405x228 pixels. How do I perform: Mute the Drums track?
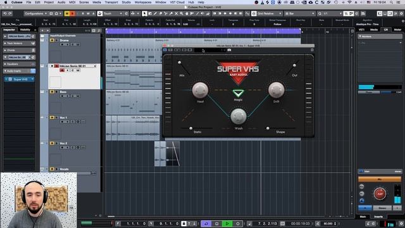[x=52, y=41]
